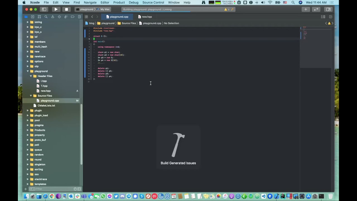The image size is (357, 201).
Task: Click the No Selection breadcrumb item
Action: pos(172,23)
